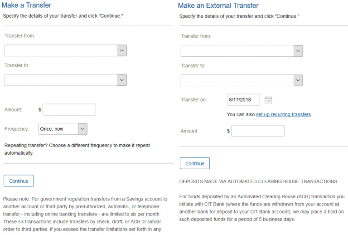Open 'Transfer to' dropdown in Make a Transfer form

pyautogui.click(x=65, y=80)
